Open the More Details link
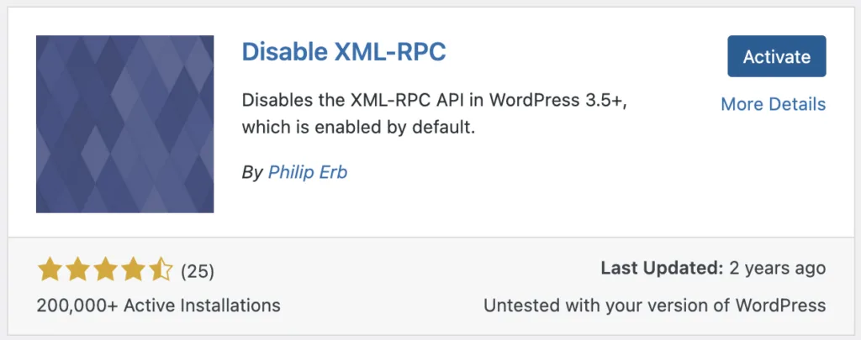Viewport: 861px width, 340px height. [774, 104]
